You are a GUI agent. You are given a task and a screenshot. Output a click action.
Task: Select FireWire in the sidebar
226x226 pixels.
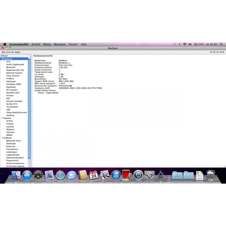click(10, 79)
